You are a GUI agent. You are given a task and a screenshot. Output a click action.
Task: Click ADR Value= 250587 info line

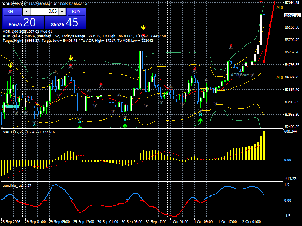pyautogui.click(x=84, y=36)
